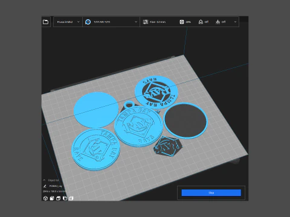
Task: Click the extruder number circle icon
Action: (88, 22)
